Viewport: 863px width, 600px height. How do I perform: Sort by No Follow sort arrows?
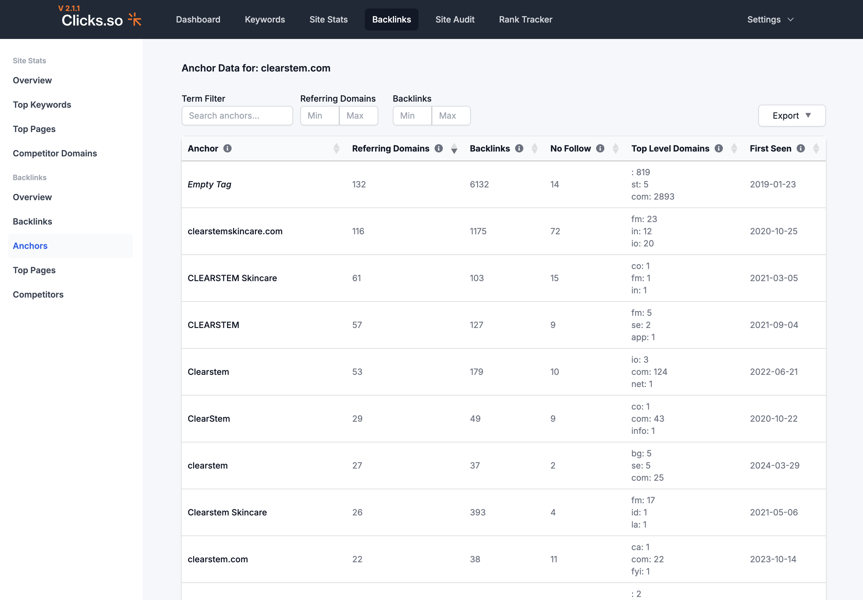[616, 148]
